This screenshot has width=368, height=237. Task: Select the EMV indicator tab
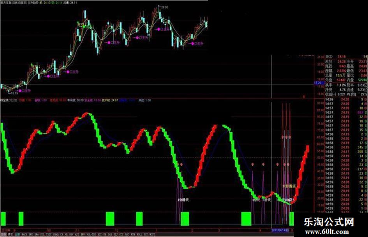pos(83,234)
